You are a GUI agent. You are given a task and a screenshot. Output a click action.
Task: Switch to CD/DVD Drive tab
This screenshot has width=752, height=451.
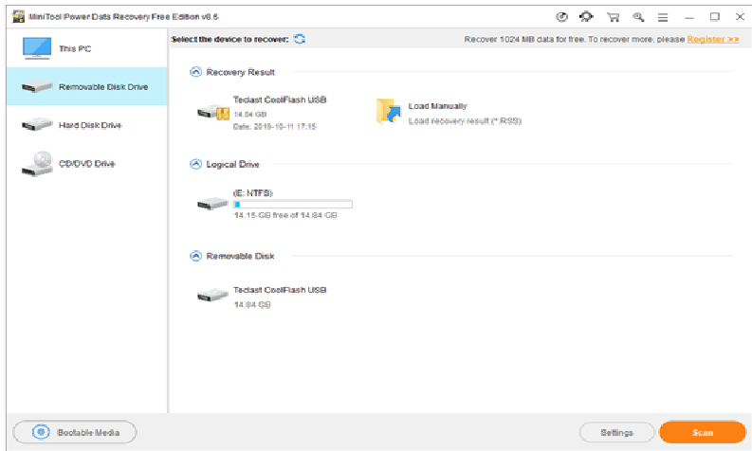point(87,164)
